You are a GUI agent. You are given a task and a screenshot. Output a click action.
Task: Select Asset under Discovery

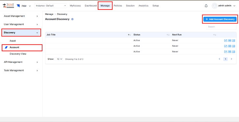[x=13, y=41]
